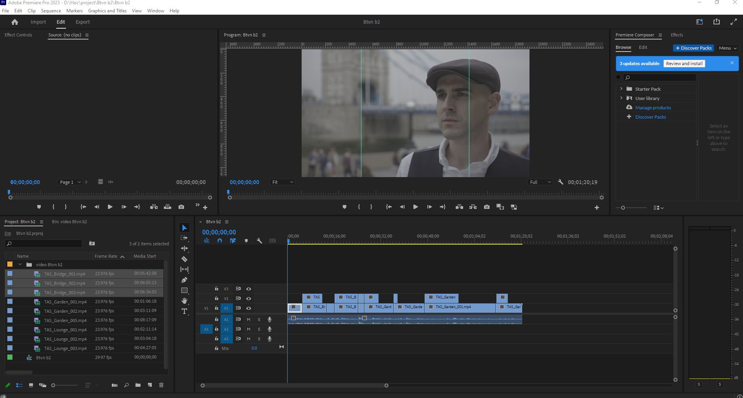Toggle V2 track output eye
The width and height of the screenshot is (743, 398).
pos(249,298)
